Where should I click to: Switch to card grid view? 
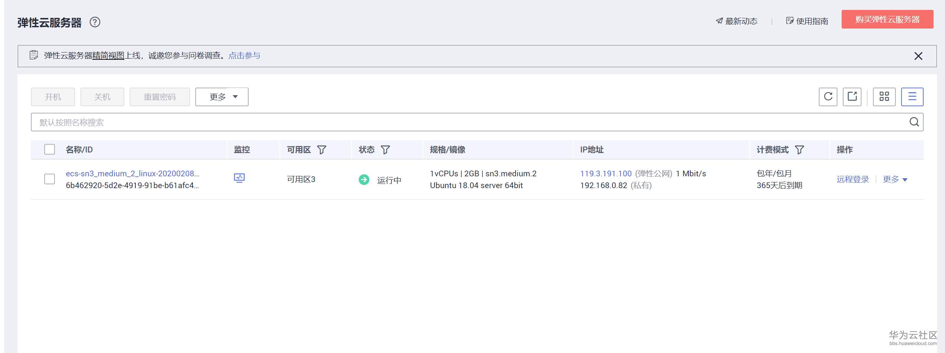point(884,97)
